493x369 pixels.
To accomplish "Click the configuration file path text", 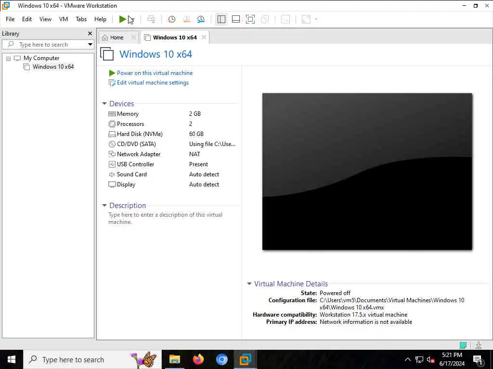I will (392, 304).
